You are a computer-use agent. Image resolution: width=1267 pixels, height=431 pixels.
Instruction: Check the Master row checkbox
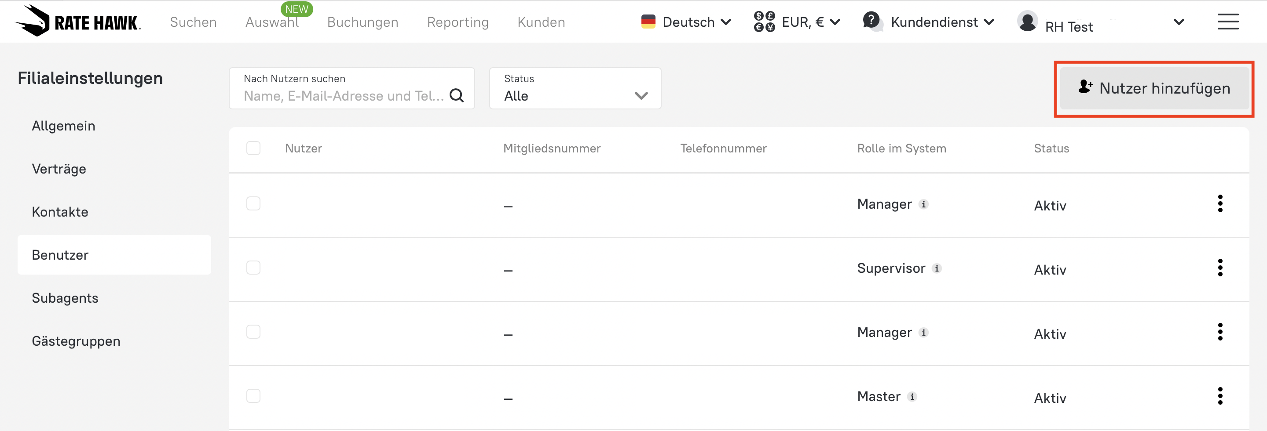253,396
